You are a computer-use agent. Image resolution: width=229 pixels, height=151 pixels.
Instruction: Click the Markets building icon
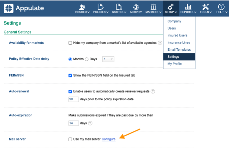[153, 7]
